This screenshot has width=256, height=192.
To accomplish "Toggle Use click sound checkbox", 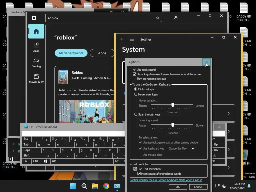I will (x=134, y=70).
